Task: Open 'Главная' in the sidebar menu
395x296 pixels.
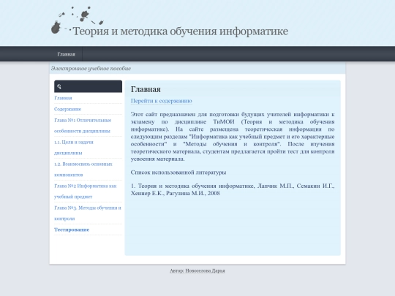Action: 63,98
